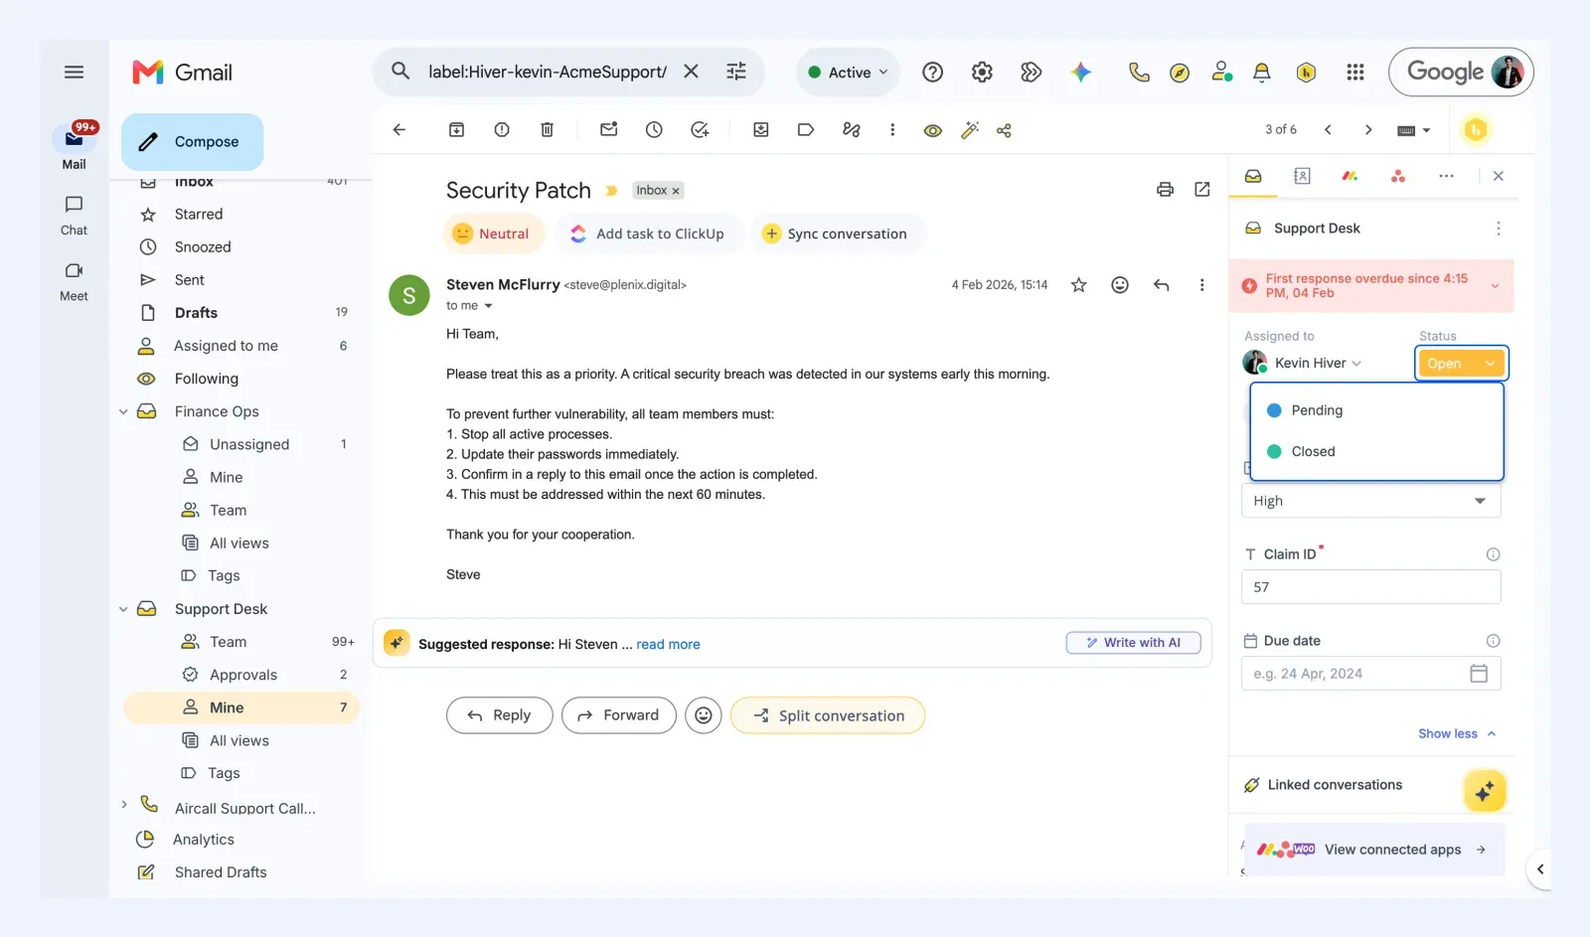Click the Forward button
This screenshot has height=937, width=1590.
[618, 715]
